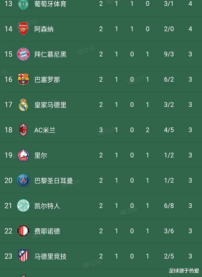This screenshot has height=277, width=202.
Task: Select the Paris Saint-Germain logo
Action: pyautogui.click(x=23, y=180)
